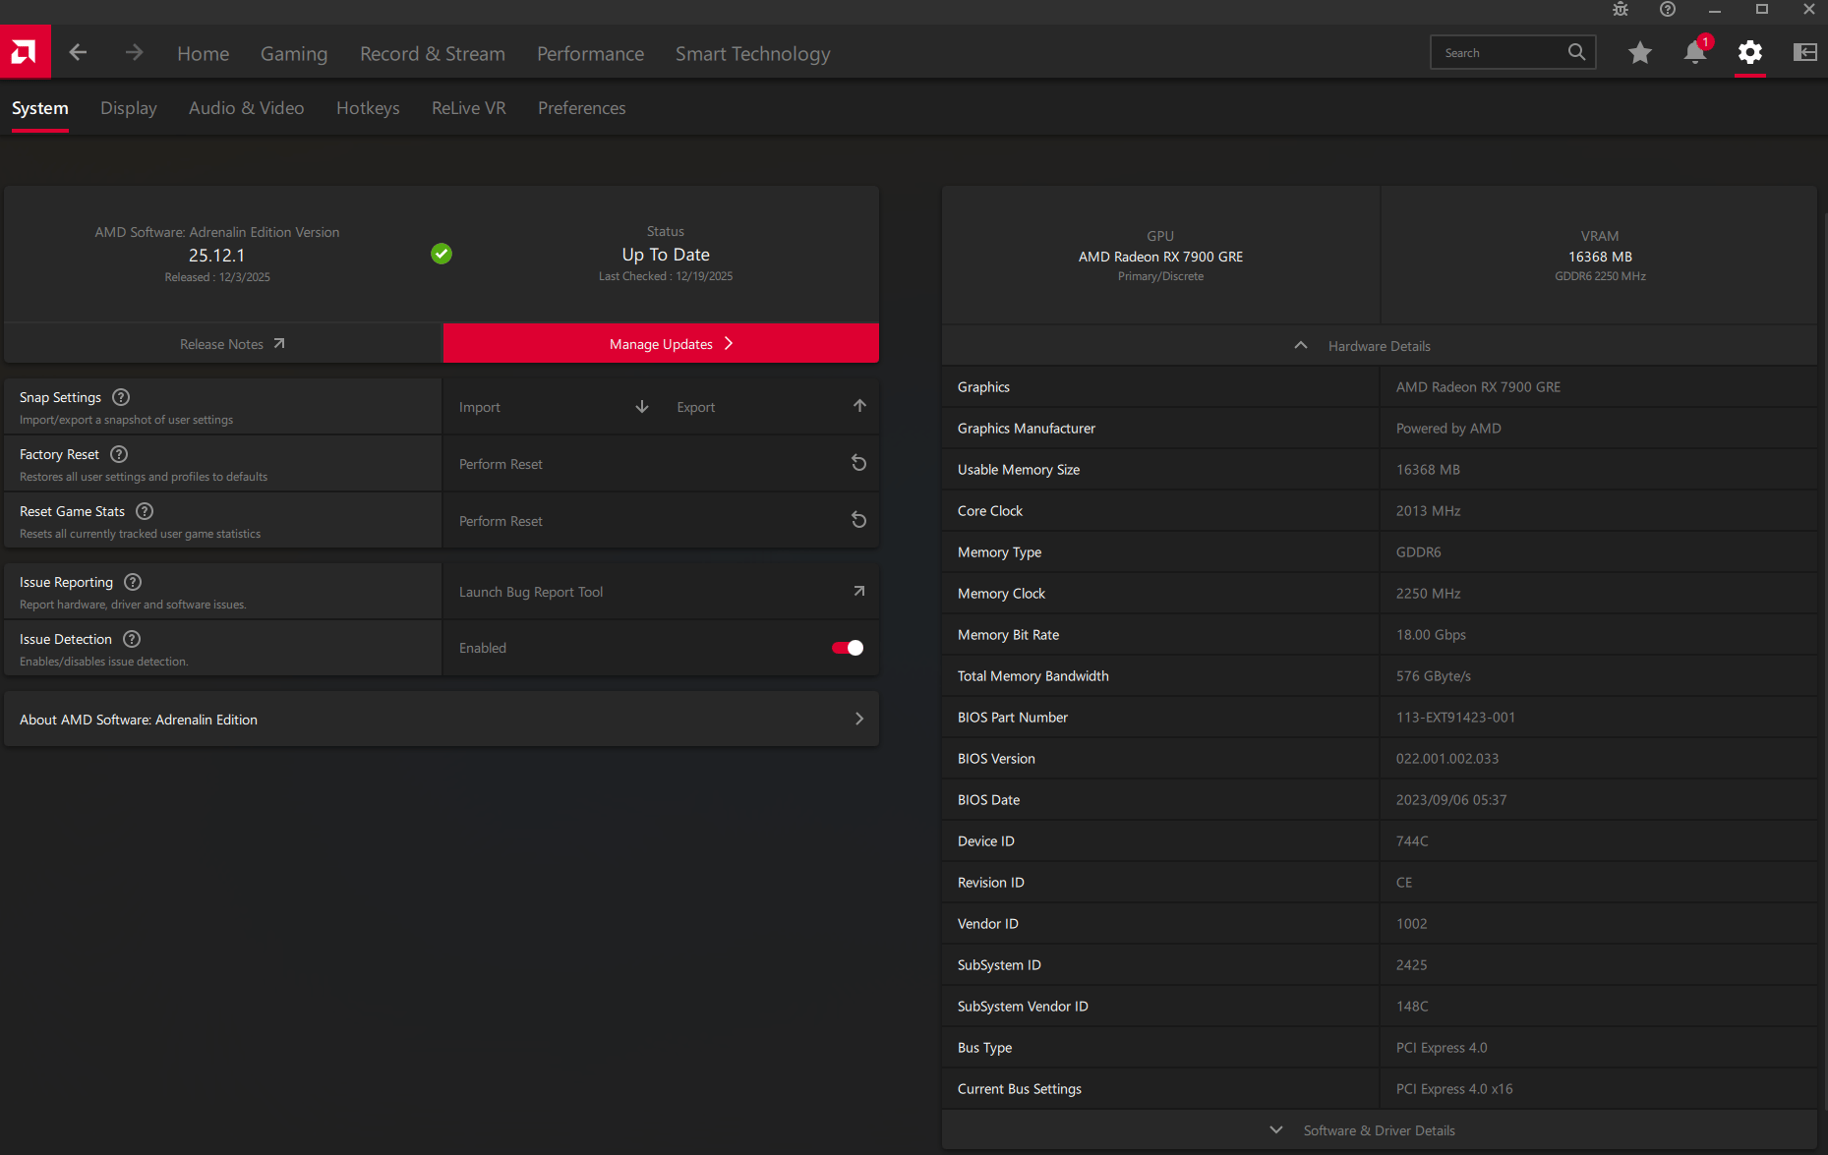Screen dimensions: 1828x1155
Task: Select the System tab
Action: (40, 108)
